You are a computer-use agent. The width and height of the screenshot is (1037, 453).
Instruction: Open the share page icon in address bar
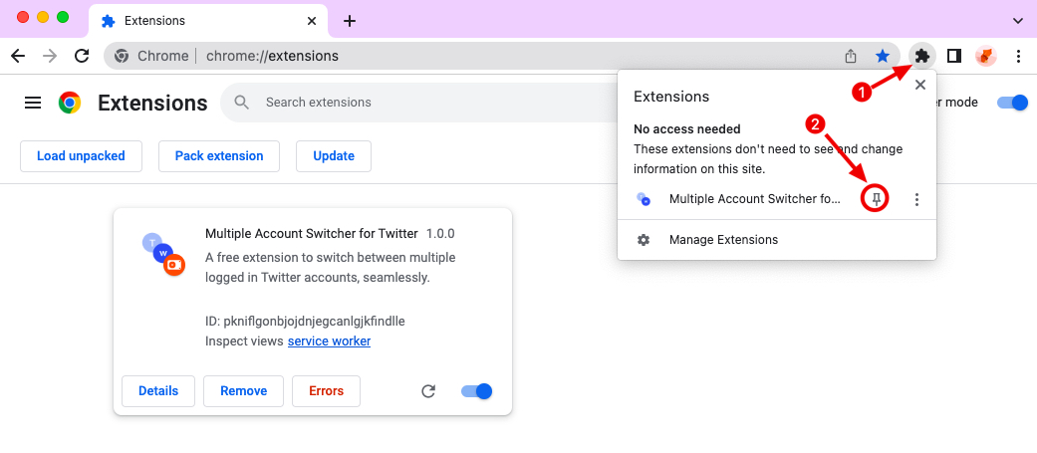coord(851,56)
